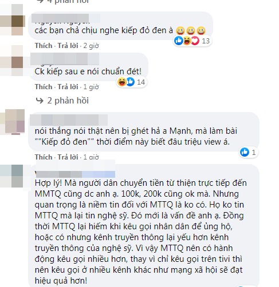The height and width of the screenshot is (287, 279).
Task: Open the '2 giờ' timestamp link
Action: coord(91,46)
